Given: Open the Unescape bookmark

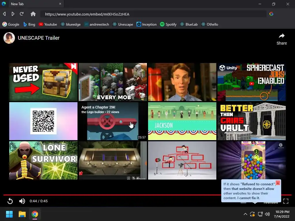Looking at the screenshot, I should click(x=123, y=24).
